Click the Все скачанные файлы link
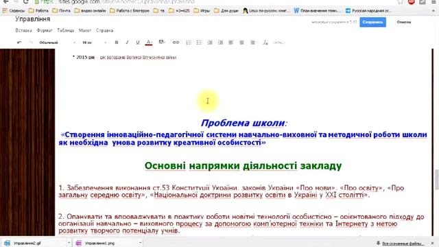Viewport: 439px width, 247px height. 403,244
